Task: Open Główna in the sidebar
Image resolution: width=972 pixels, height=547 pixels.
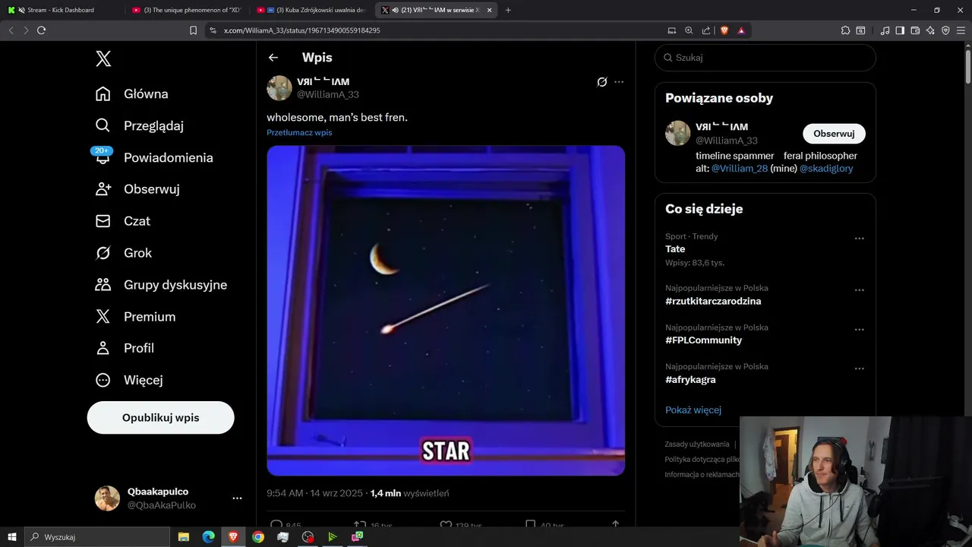Action: click(131, 94)
